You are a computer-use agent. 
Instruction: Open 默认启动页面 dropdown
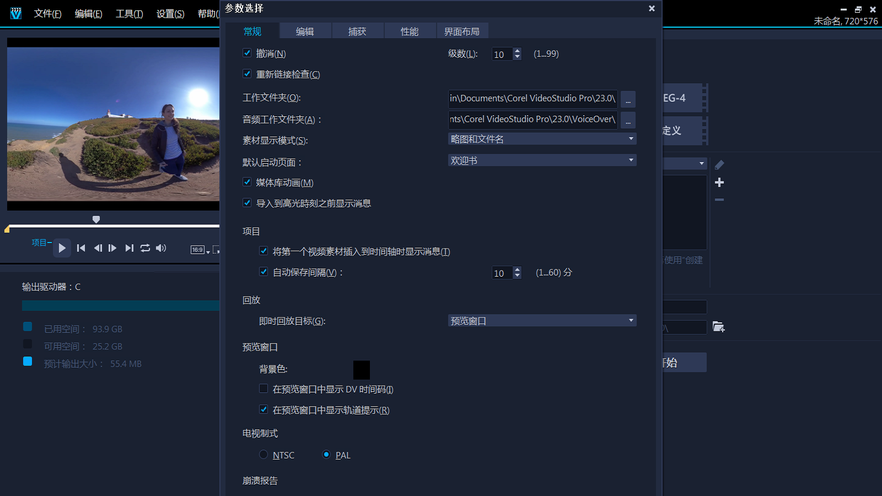[630, 160]
